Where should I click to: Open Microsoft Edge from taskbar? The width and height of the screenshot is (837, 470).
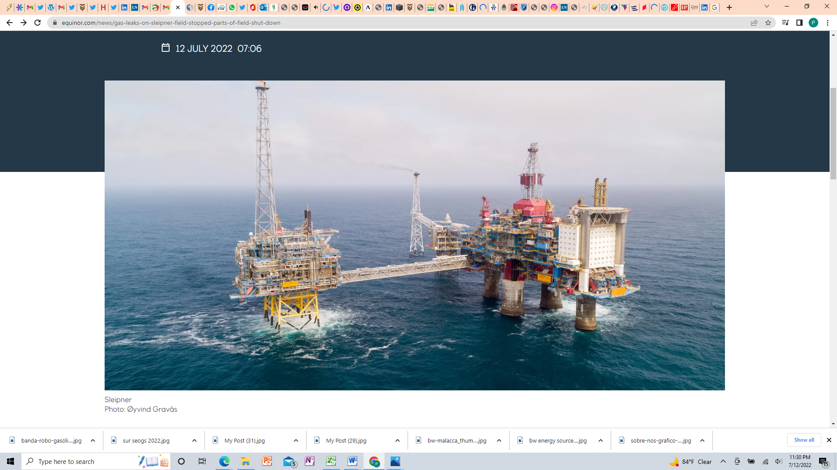[x=224, y=461]
